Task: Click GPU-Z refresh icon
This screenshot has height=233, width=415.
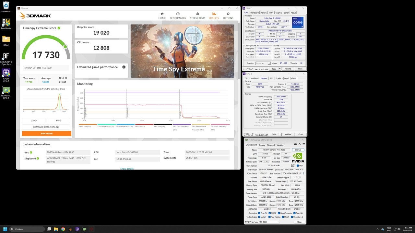Action: click(300, 144)
